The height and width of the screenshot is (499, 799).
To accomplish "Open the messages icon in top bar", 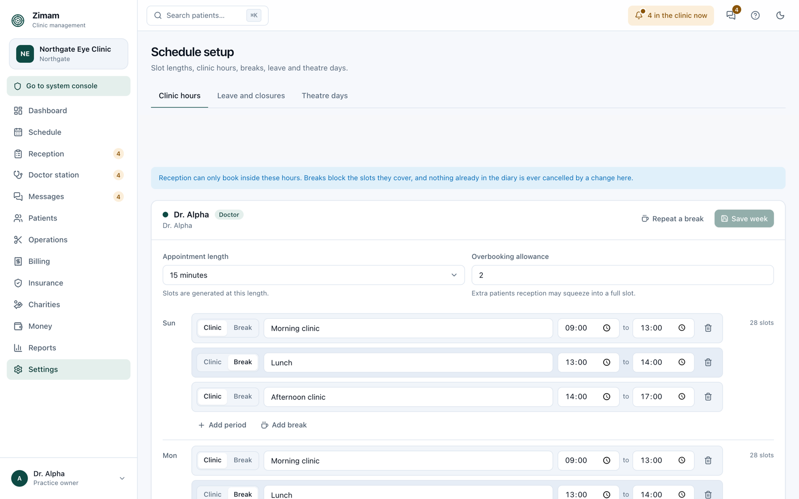I will coord(731,15).
